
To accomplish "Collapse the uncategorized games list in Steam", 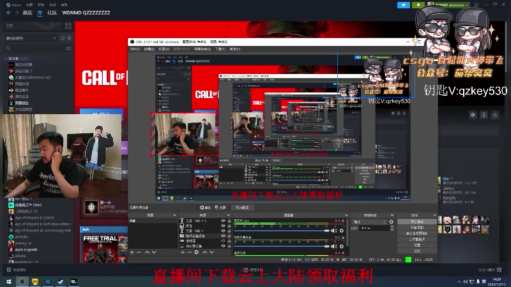I will (x=6, y=59).
